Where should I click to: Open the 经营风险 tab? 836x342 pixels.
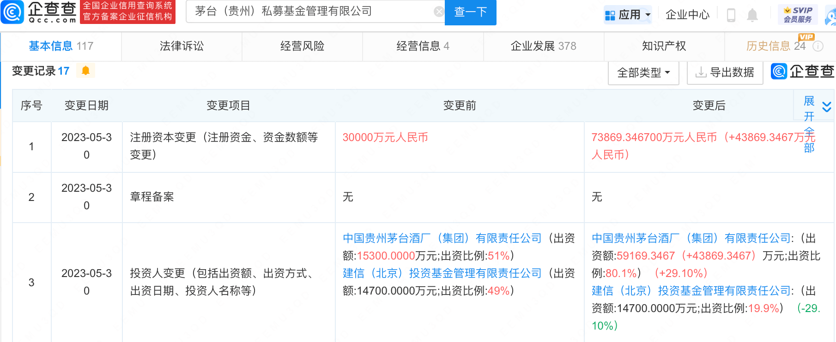point(302,46)
